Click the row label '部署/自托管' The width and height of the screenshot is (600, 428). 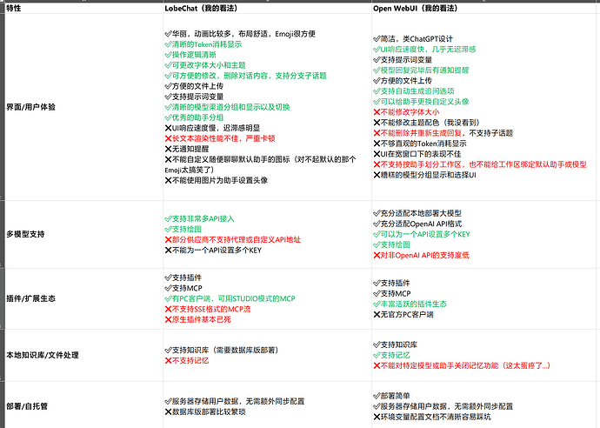pyautogui.click(x=27, y=406)
